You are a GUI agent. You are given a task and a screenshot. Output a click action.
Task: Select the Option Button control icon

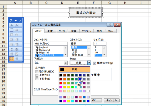point(17,35)
